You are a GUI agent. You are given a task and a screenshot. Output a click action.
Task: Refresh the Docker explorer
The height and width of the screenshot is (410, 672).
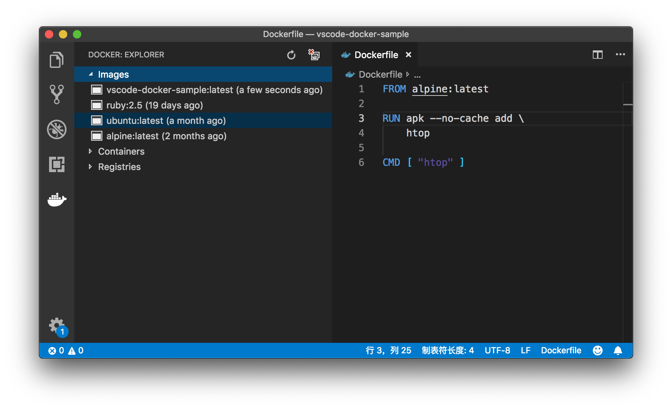(291, 55)
